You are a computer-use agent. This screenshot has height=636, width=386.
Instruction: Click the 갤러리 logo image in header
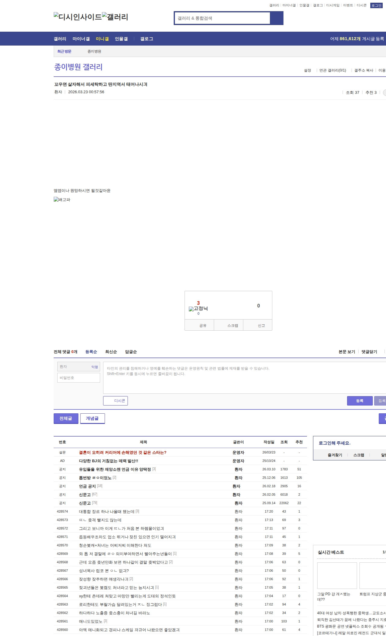coord(115,17)
